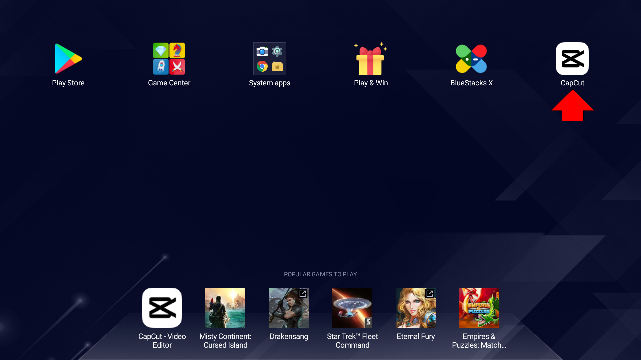Click the "Play Store" text label

point(68,83)
